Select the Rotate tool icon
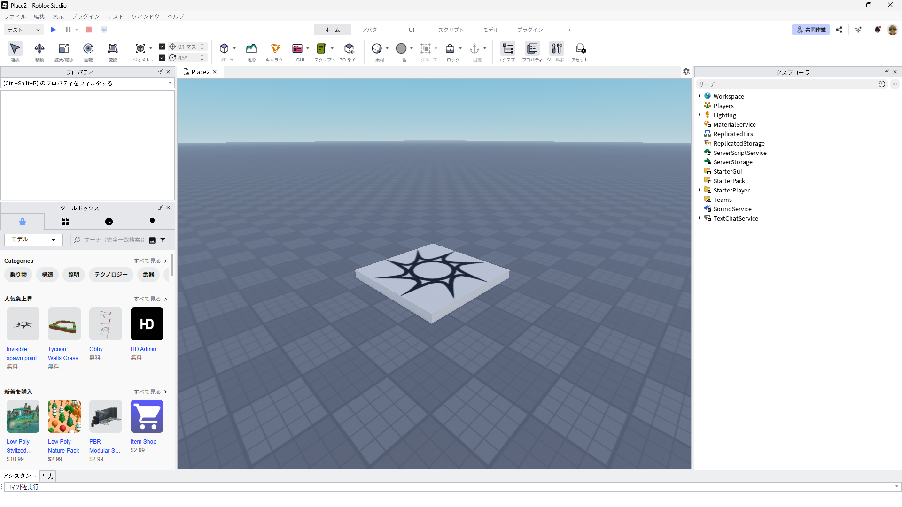The width and height of the screenshot is (902, 507). [x=88, y=48]
